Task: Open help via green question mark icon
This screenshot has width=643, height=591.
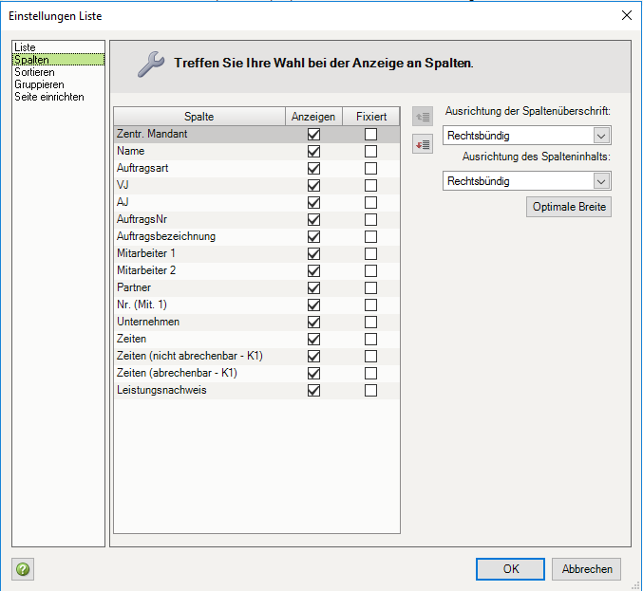Action: [x=23, y=569]
